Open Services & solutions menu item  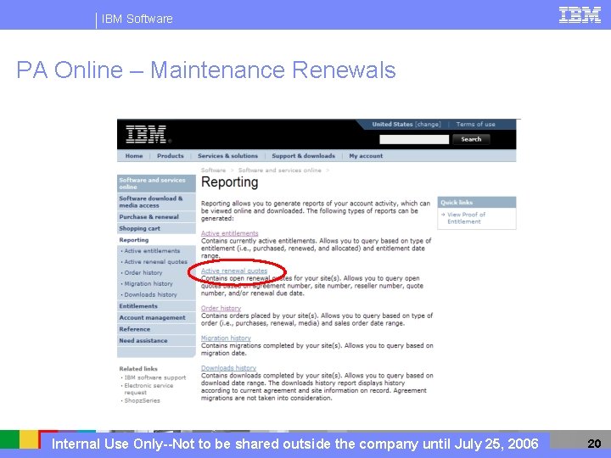[x=227, y=156]
